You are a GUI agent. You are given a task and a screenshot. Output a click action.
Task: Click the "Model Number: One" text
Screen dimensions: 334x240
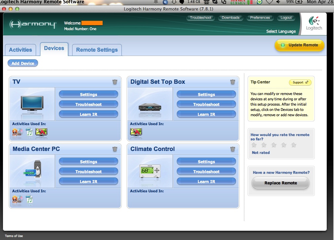[80, 29]
